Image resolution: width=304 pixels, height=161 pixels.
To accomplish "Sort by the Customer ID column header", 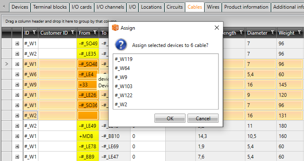I will pos(54,33).
